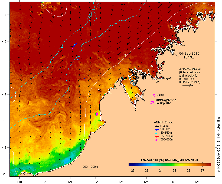Click the blue ANMN current arrow near 15S

pos(75,45)
